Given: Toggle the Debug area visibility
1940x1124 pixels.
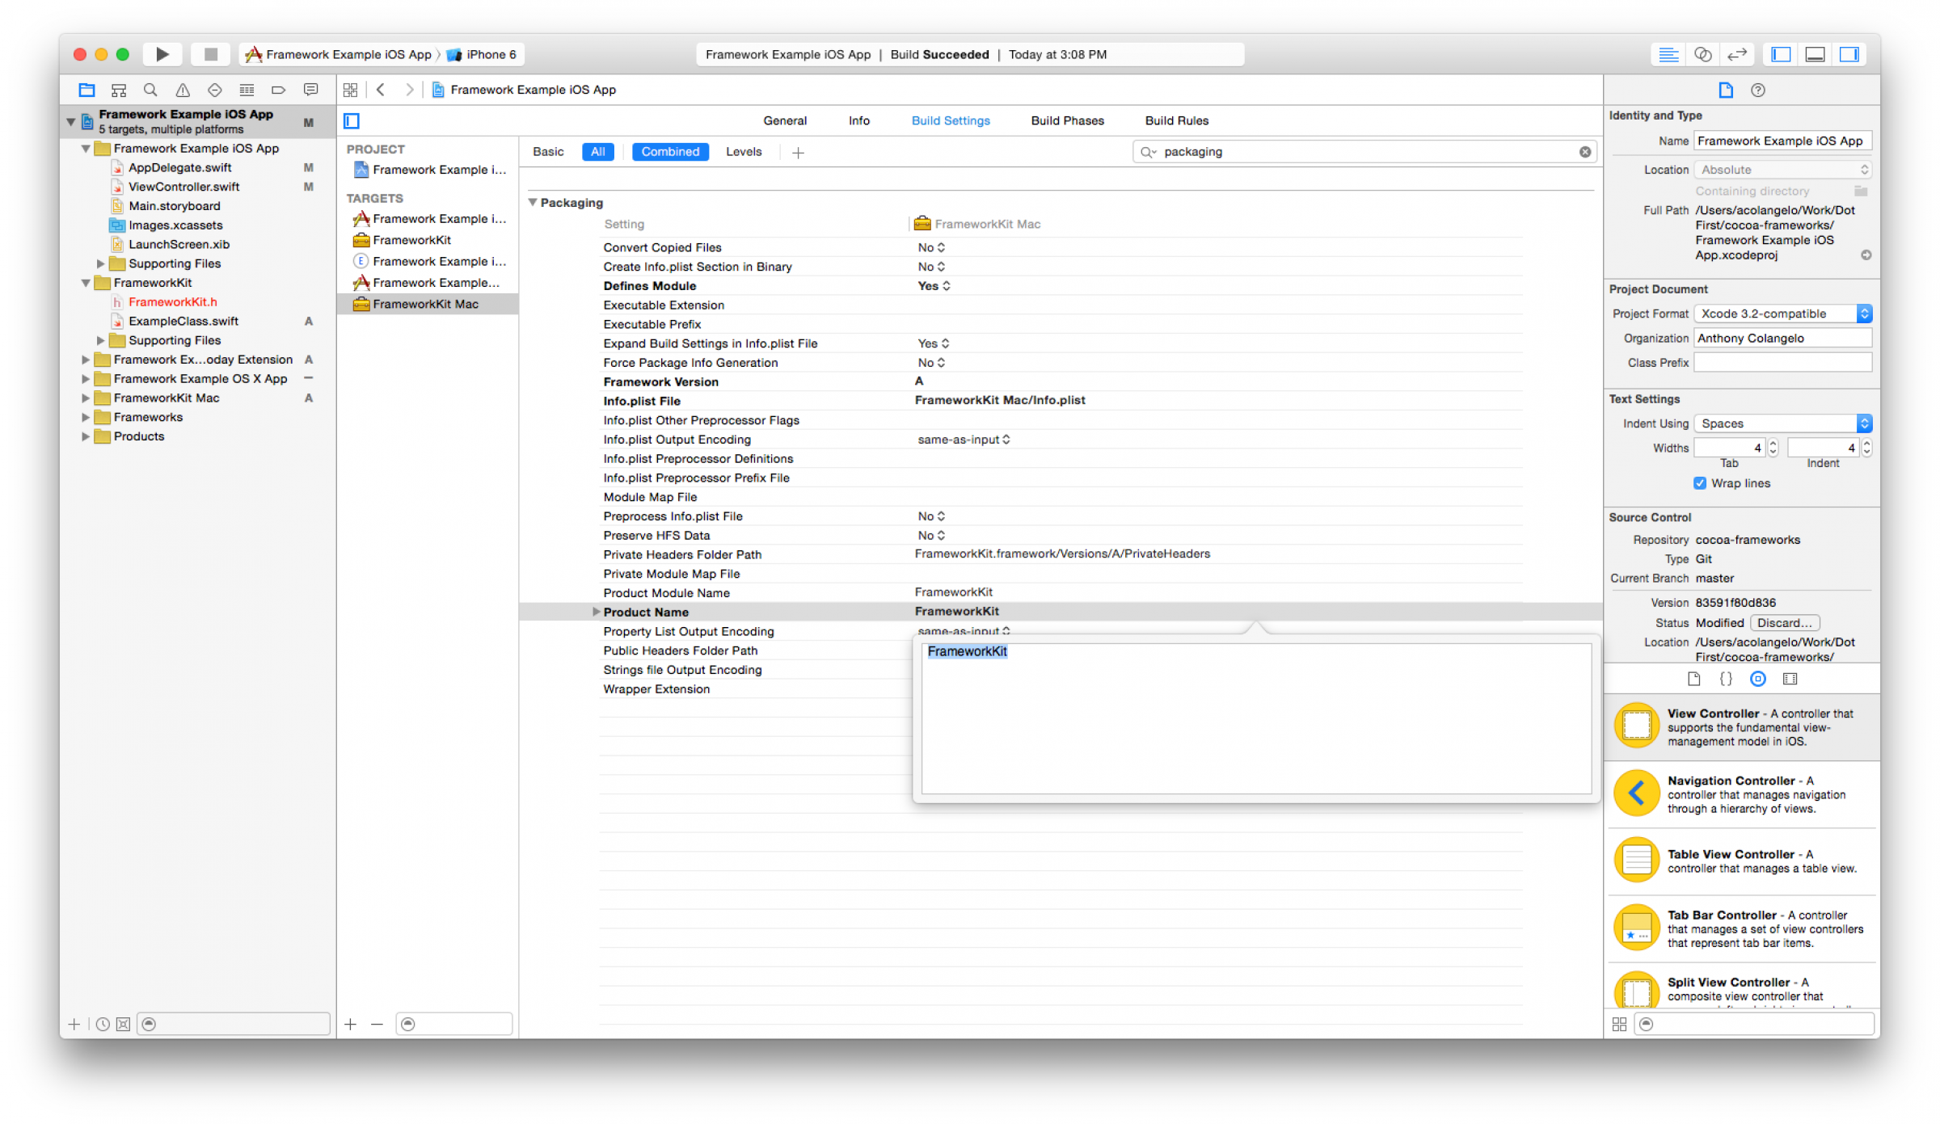Looking at the screenshot, I should 1816,54.
